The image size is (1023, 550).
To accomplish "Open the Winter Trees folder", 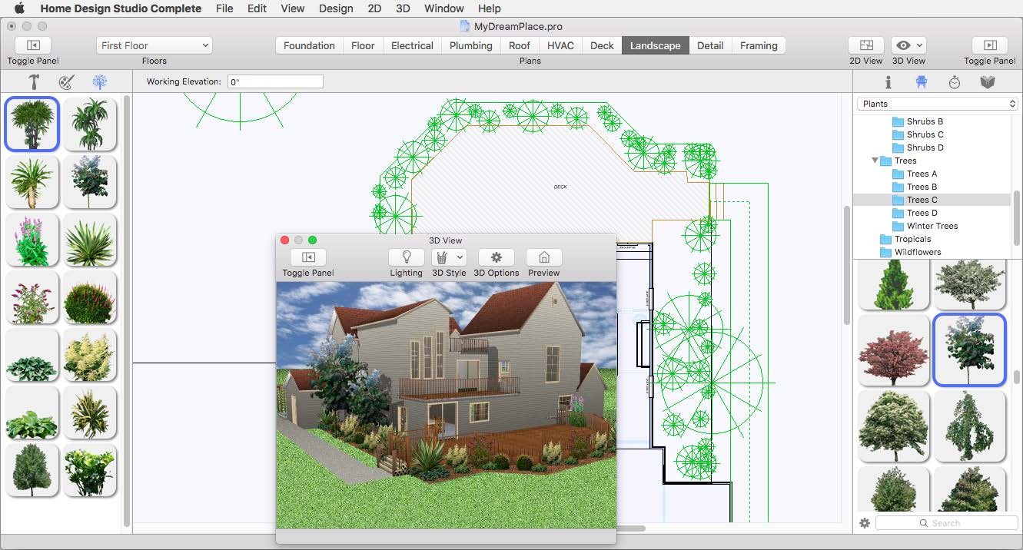I will [x=932, y=226].
